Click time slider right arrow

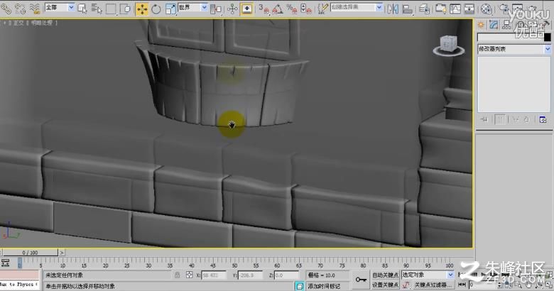(x=62, y=253)
